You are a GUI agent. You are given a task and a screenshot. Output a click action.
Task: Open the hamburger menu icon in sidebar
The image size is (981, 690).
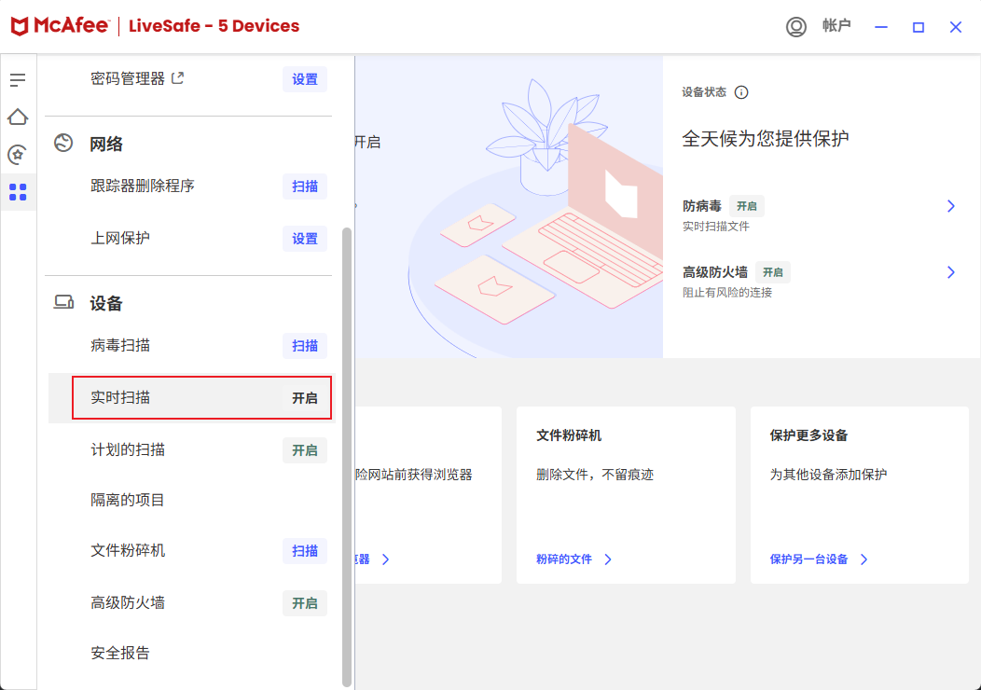click(x=18, y=79)
